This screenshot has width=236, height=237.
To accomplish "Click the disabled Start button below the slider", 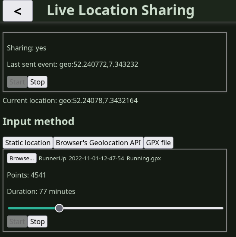I will pos(17,221).
